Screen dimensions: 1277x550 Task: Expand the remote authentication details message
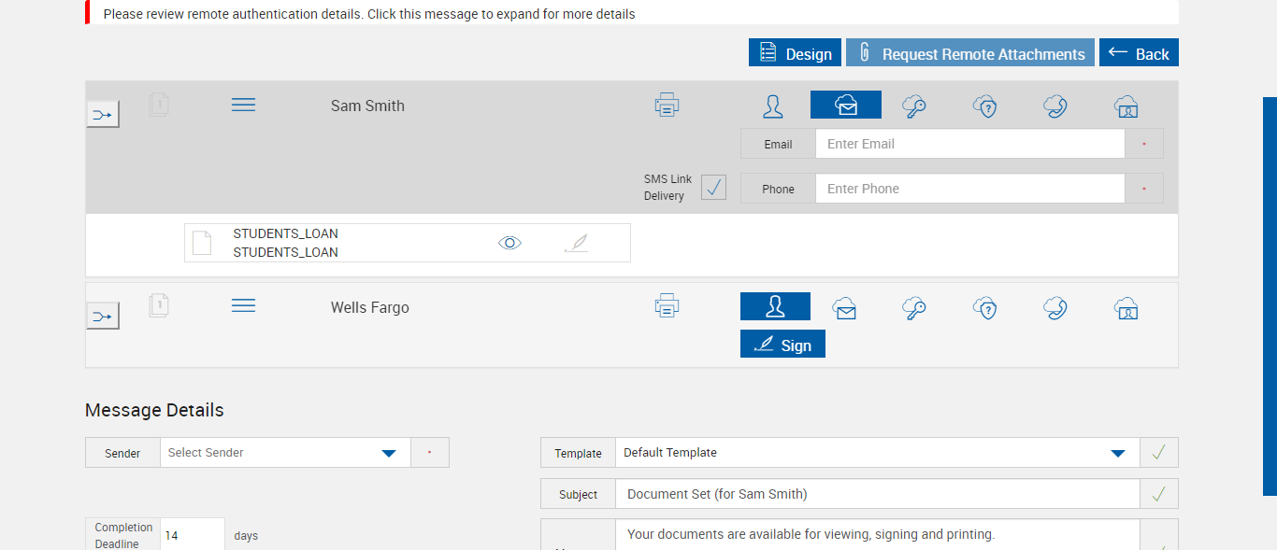369,14
